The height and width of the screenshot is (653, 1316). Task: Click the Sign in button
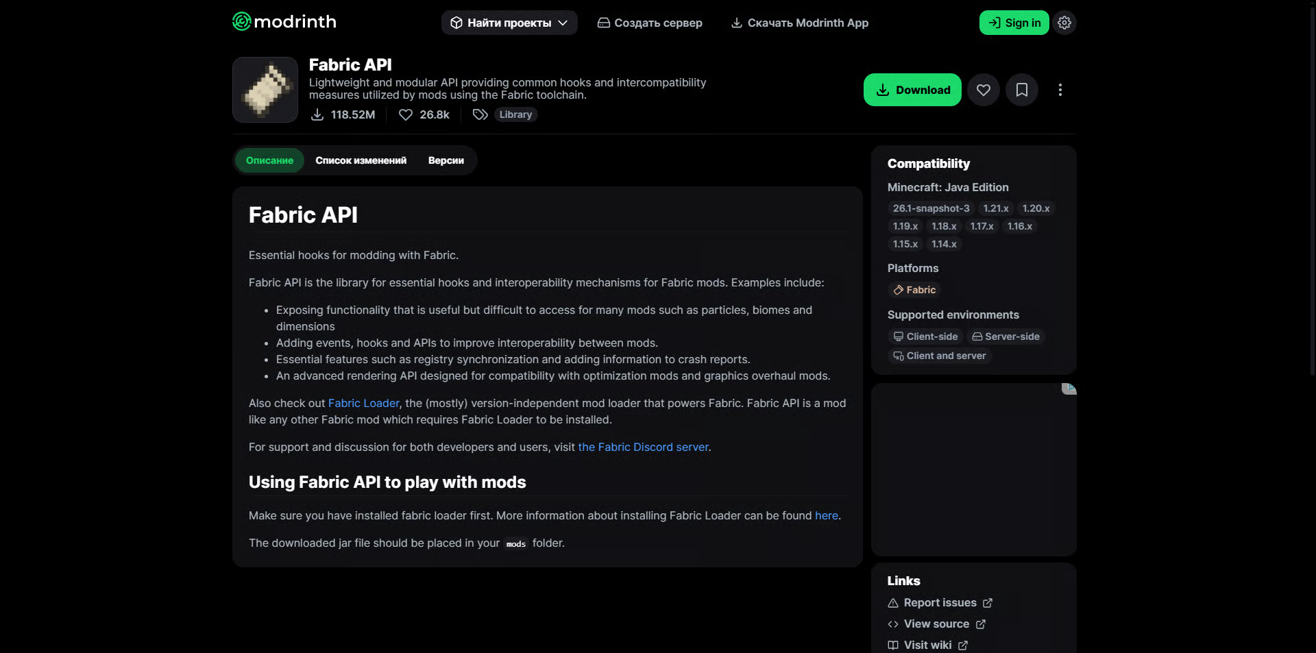click(x=1014, y=23)
